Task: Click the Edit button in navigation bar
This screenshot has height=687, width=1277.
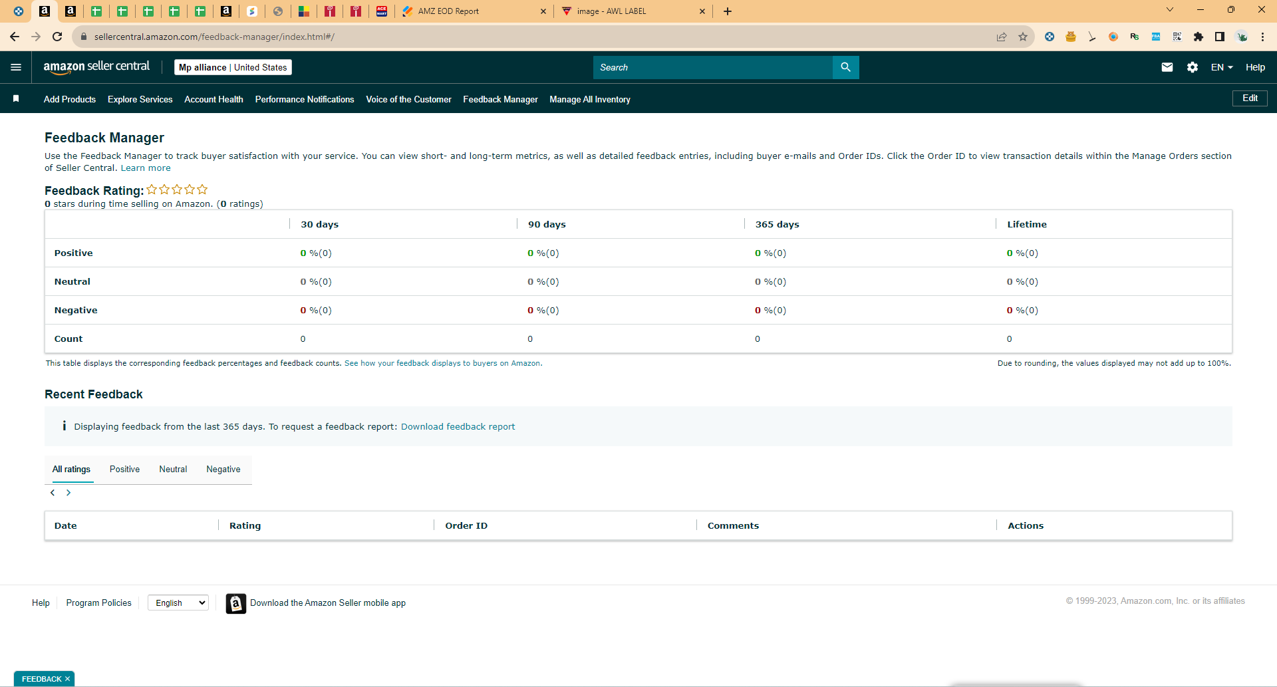Action: [x=1250, y=98]
